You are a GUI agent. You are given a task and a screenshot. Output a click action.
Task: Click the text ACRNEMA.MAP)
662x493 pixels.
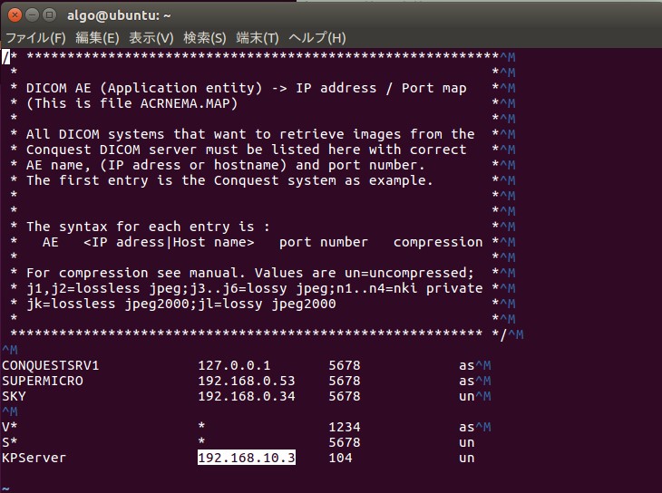pyautogui.click(x=190, y=103)
